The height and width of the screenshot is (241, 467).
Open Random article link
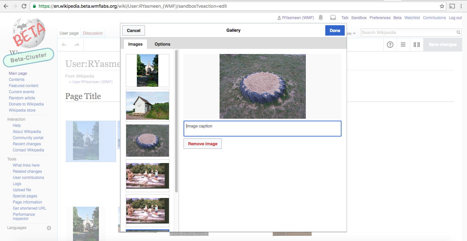click(22, 98)
